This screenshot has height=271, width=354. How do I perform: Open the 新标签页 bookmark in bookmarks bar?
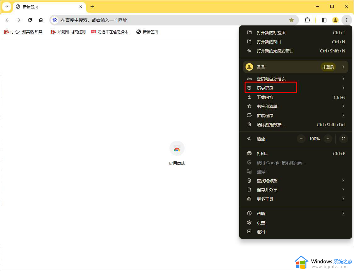click(x=147, y=32)
